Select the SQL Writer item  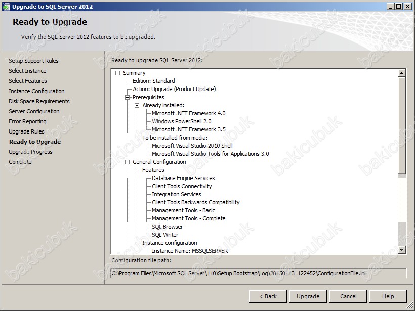click(x=165, y=235)
